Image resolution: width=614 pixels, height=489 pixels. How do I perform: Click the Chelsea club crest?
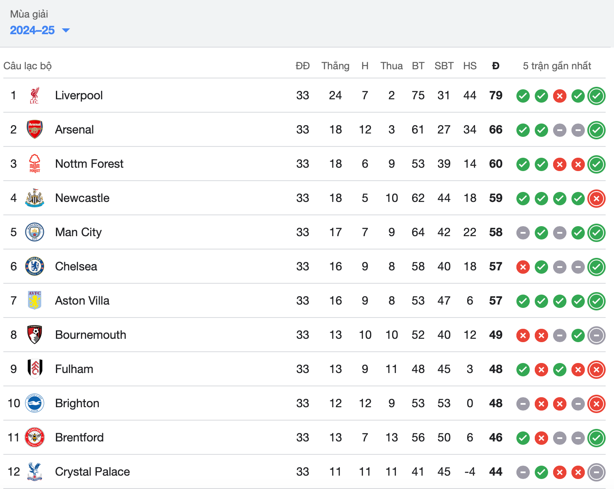(35, 266)
